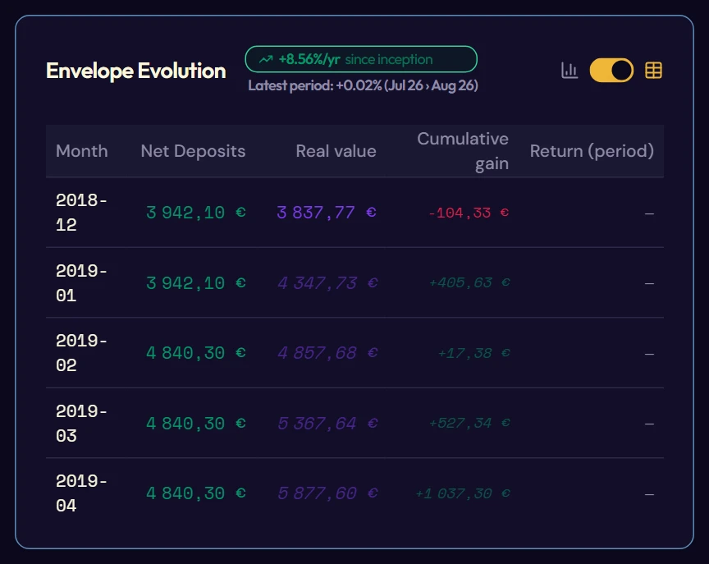This screenshot has height=564, width=709.
Task: Select the 2019-01 month row
Action: (x=354, y=282)
